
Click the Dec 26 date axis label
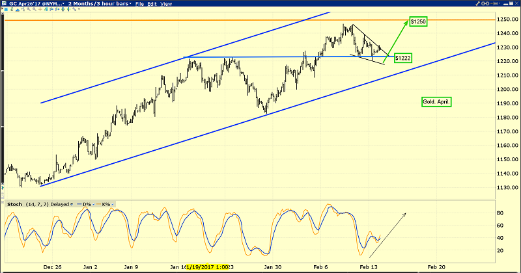tap(53, 267)
